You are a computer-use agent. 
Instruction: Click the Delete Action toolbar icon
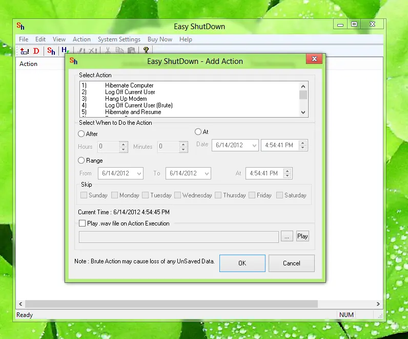93,51
